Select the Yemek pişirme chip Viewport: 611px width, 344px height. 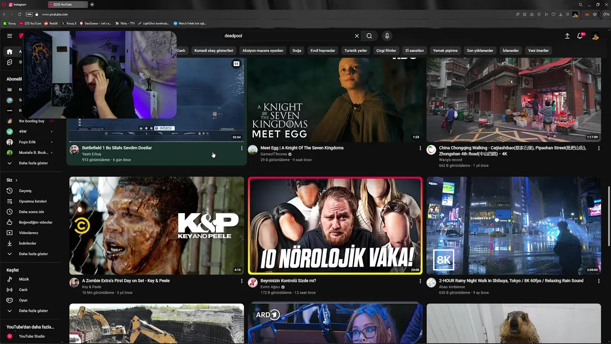click(445, 50)
